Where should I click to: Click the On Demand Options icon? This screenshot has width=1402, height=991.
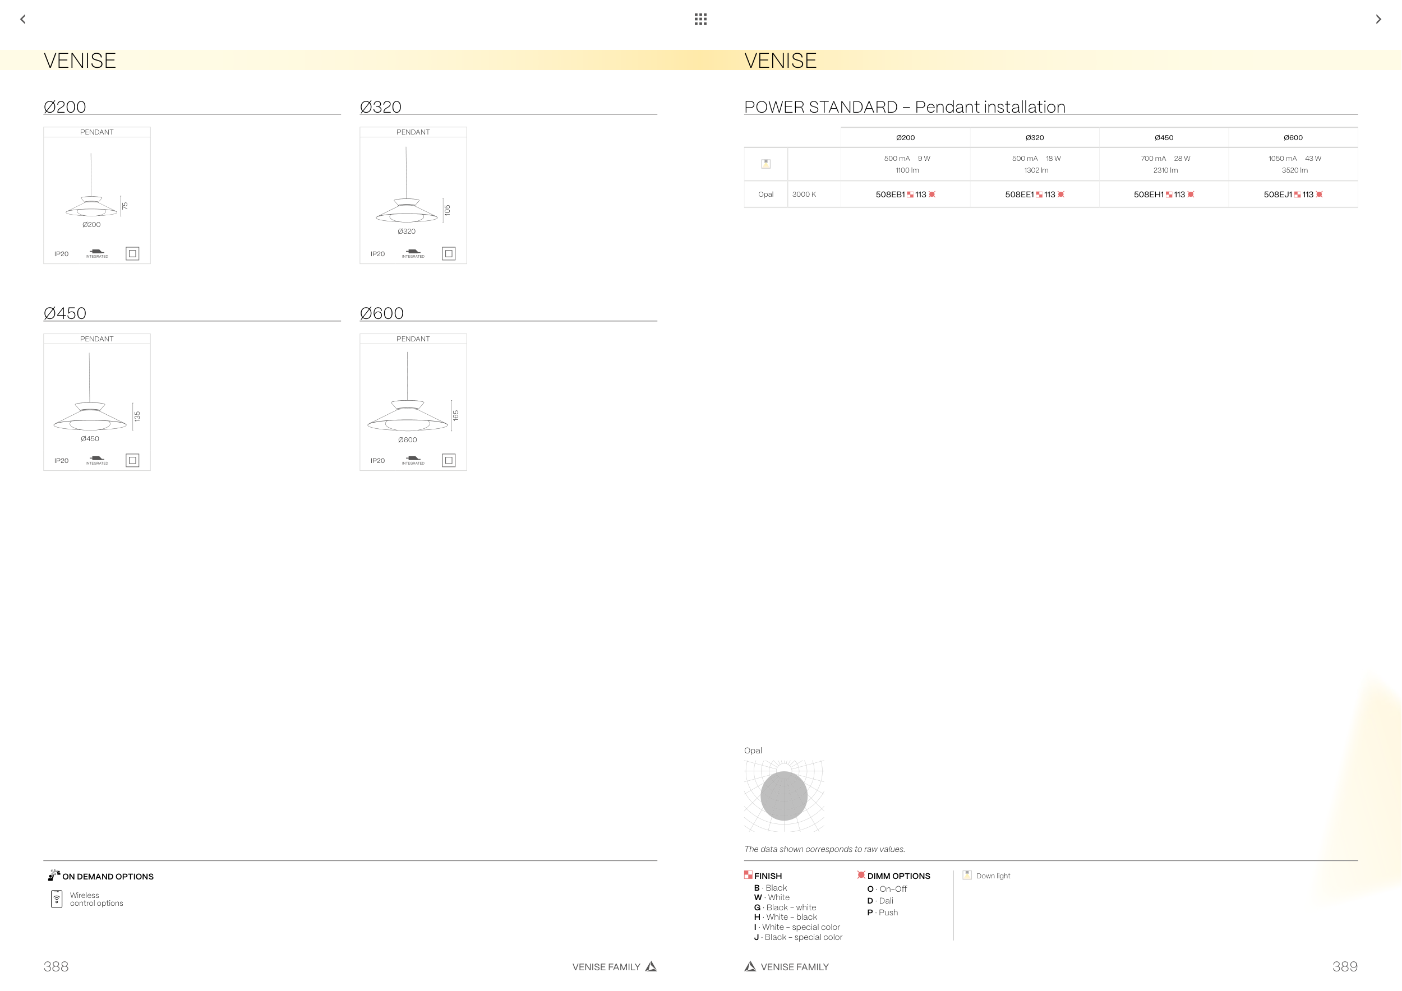(54, 876)
